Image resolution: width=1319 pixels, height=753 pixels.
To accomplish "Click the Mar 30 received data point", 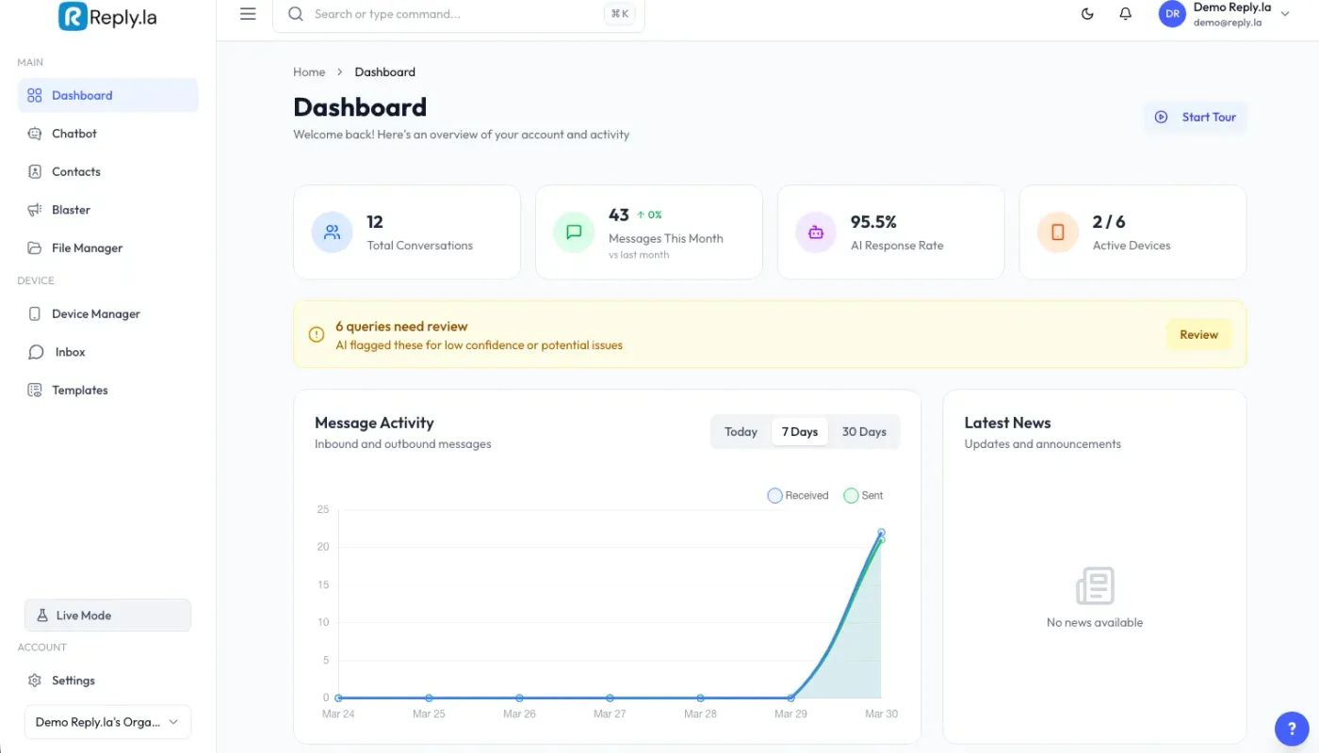I will (882, 533).
